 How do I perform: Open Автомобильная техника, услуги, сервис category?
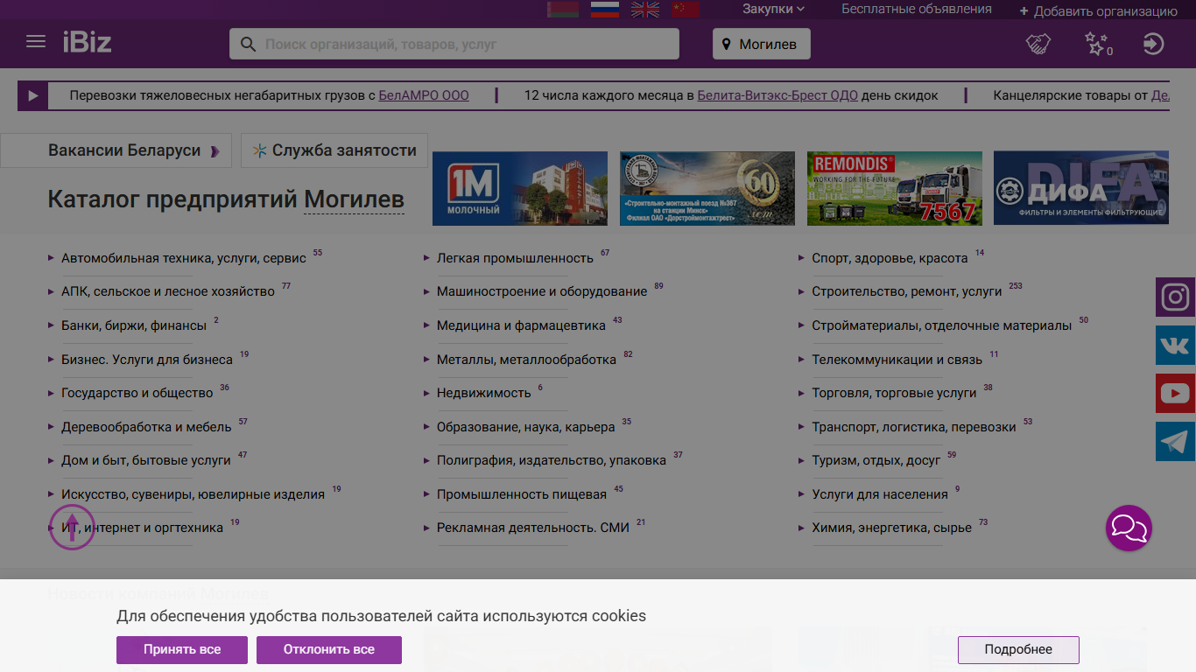(x=184, y=258)
